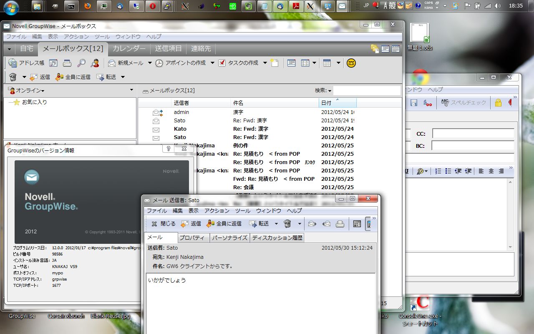
Task: Sort by 日付 column header
Action: point(338,103)
